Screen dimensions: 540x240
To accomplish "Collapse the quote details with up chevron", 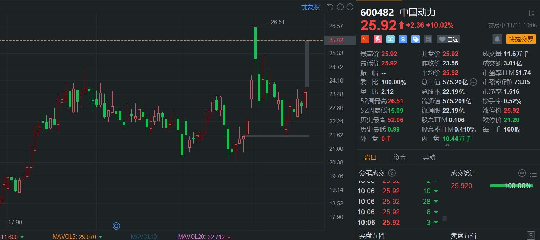I will coord(448,145).
